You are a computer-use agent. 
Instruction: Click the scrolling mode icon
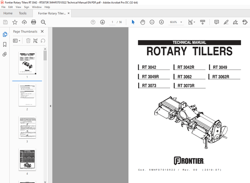(x=202, y=22)
